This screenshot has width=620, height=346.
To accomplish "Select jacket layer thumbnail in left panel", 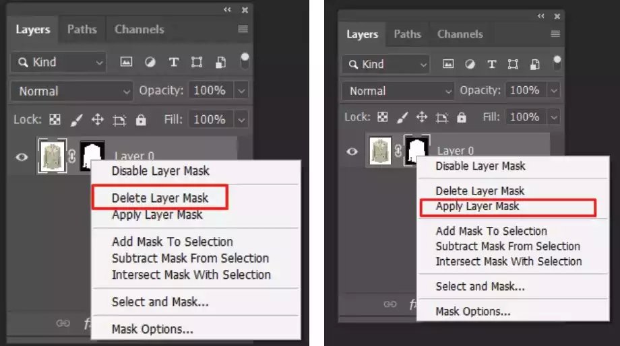I will 52,155.
